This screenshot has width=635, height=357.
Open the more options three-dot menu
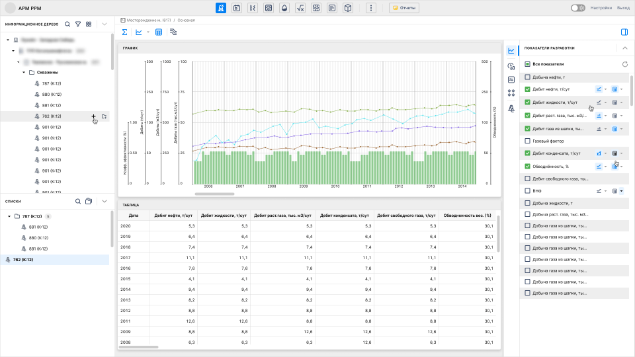coord(371,8)
